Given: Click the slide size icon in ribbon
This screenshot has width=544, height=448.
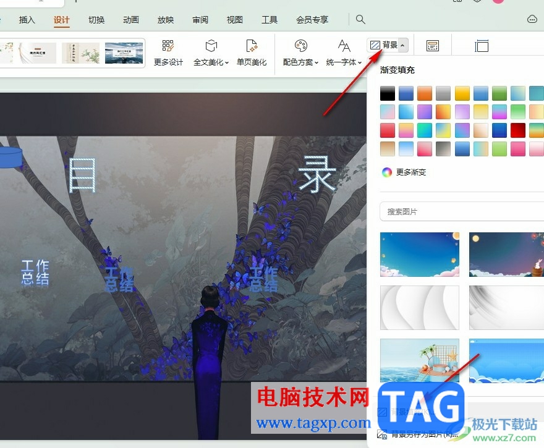Looking at the screenshot, I should pos(482,46).
